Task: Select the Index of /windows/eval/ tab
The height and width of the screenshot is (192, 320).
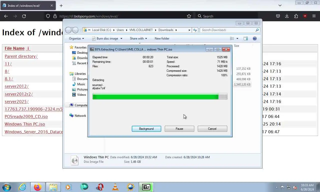Action: [x=28, y=5]
